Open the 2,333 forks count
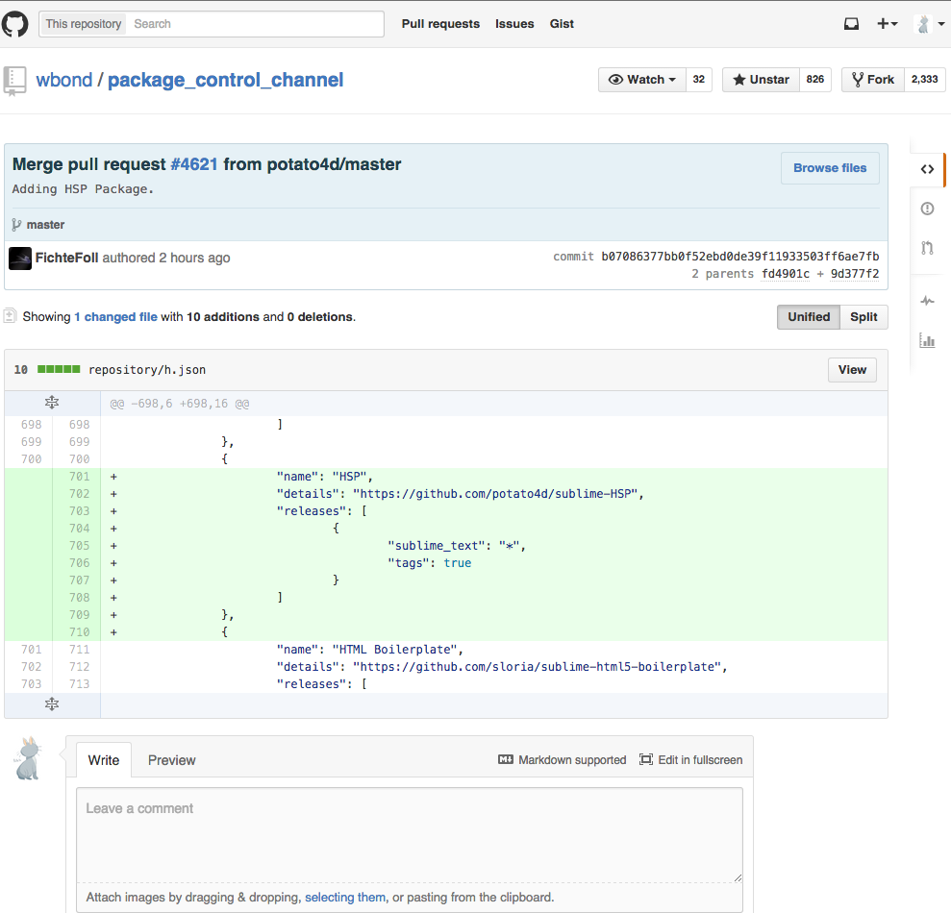 [924, 80]
